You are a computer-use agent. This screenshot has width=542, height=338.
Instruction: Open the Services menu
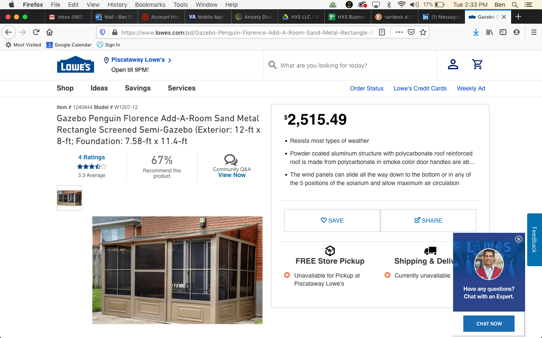coord(182,88)
